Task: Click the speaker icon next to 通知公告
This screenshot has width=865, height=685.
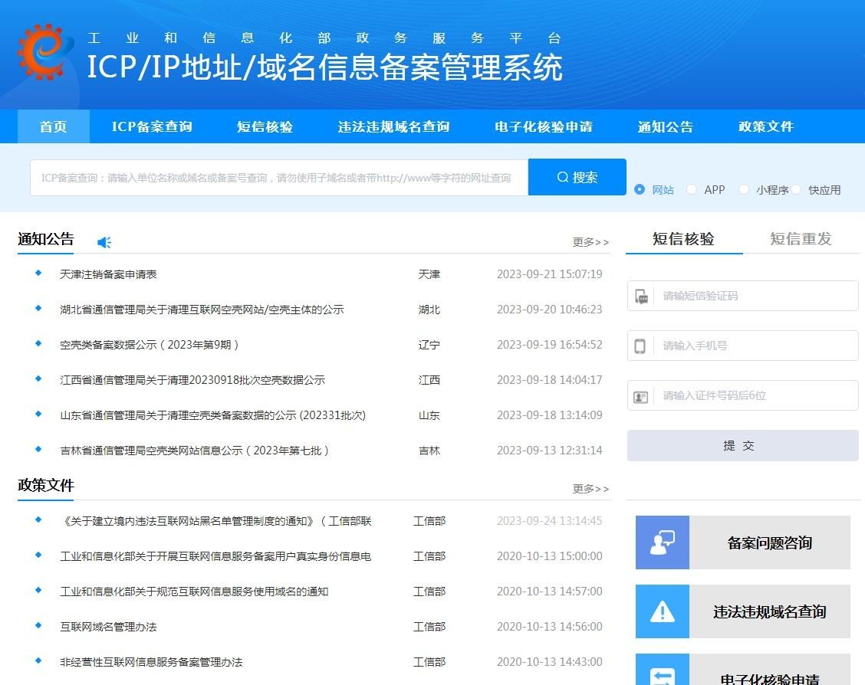Action: pyautogui.click(x=104, y=241)
